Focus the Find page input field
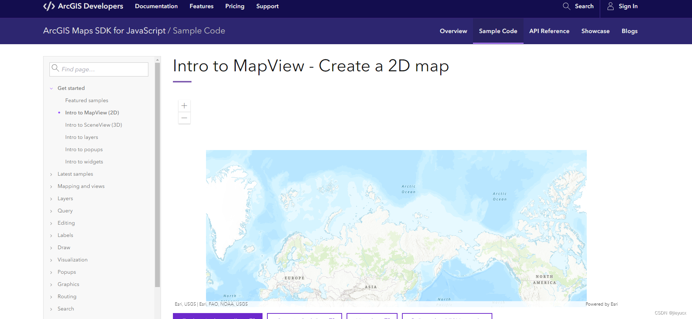The width and height of the screenshot is (692, 319). (x=99, y=69)
